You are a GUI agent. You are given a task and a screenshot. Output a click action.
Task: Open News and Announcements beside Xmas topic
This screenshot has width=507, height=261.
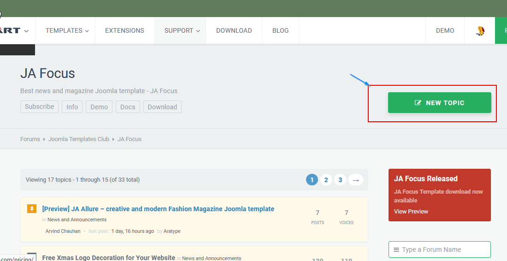coord(212,258)
